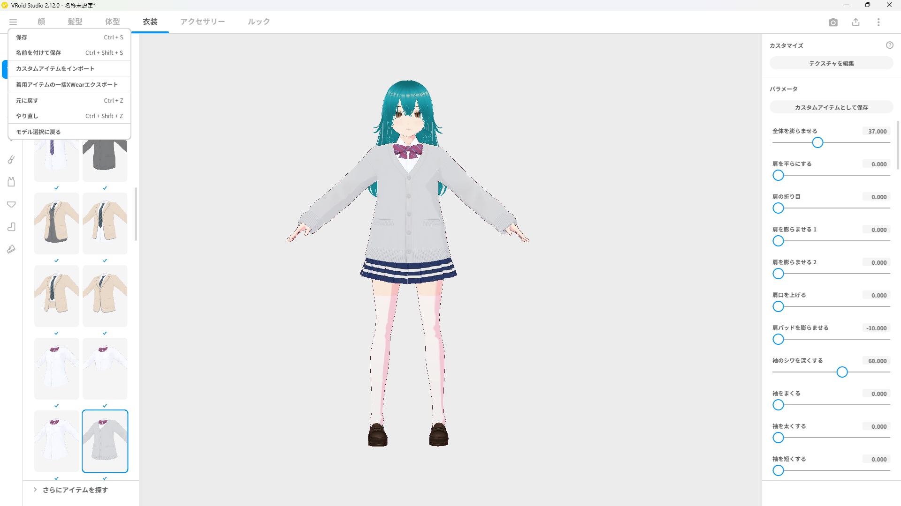This screenshot has height=506, width=901.
Task: Select the gloves category icon in sidebar
Action: tap(11, 159)
